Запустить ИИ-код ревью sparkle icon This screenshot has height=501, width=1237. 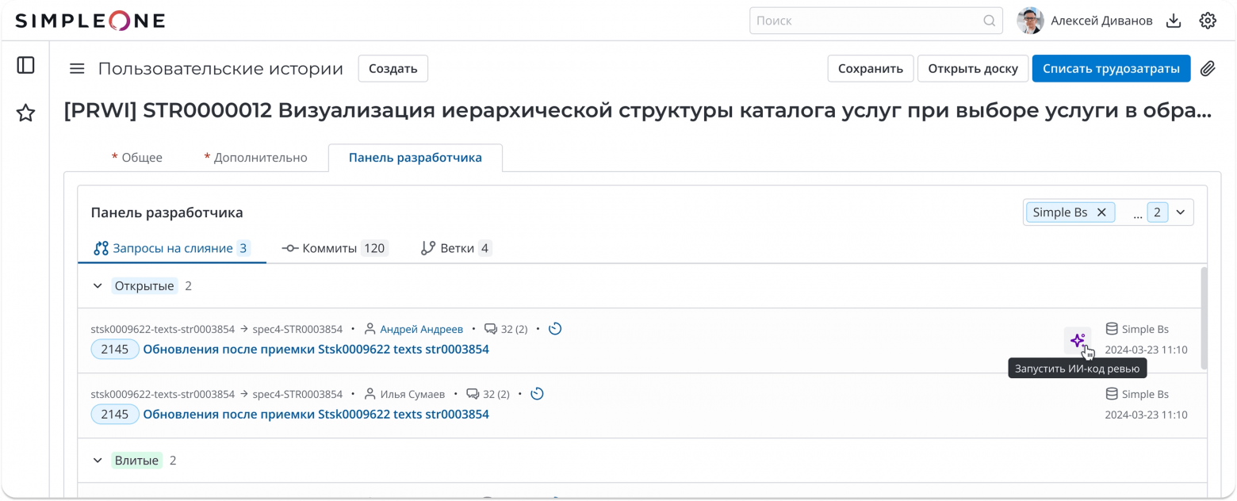click(x=1078, y=339)
